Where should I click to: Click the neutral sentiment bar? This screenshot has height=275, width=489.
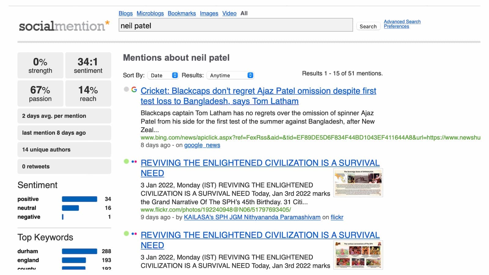click(70, 208)
